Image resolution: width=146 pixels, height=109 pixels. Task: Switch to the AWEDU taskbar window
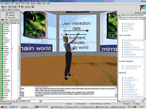click(x=27, y=107)
